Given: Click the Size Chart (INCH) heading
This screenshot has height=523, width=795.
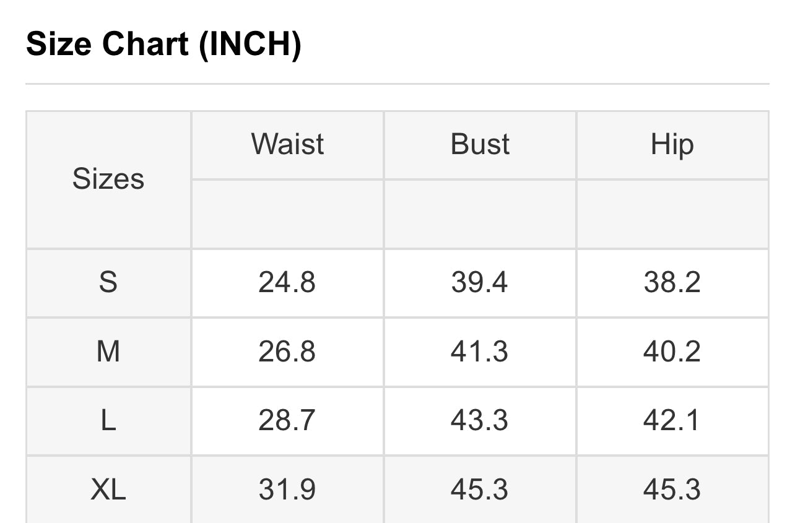Looking at the screenshot, I should 163,45.
